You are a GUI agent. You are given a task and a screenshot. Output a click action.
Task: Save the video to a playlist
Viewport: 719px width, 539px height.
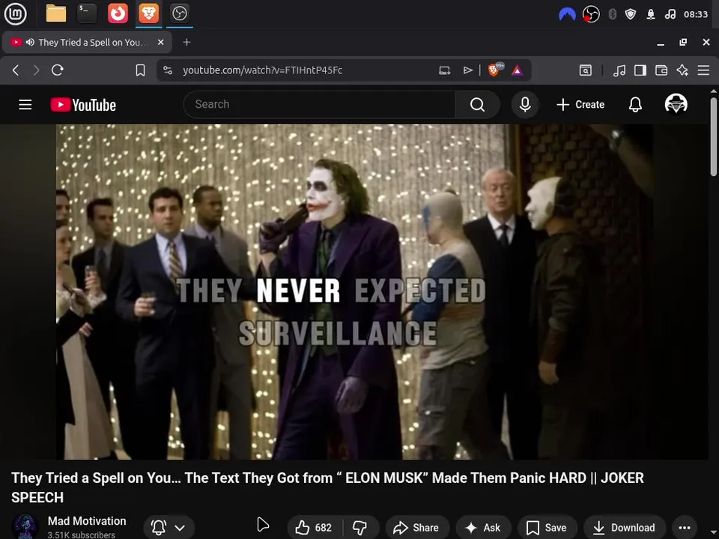click(x=547, y=528)
